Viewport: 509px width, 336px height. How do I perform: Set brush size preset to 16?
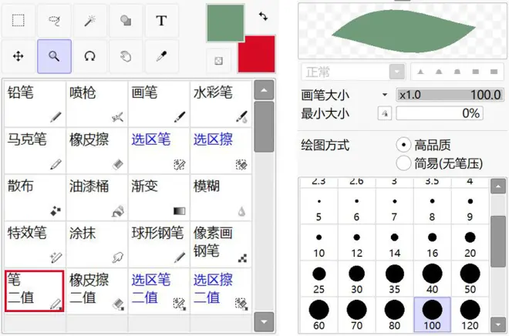point(432,243)
